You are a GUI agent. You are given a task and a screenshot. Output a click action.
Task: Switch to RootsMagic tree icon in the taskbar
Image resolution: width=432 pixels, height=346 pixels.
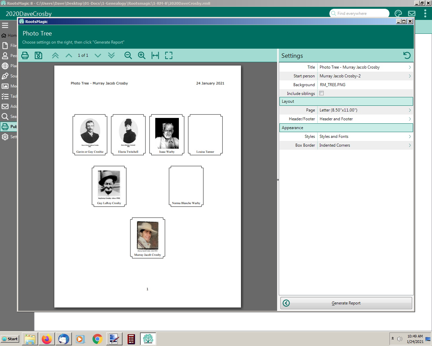(x=148, y=339)
